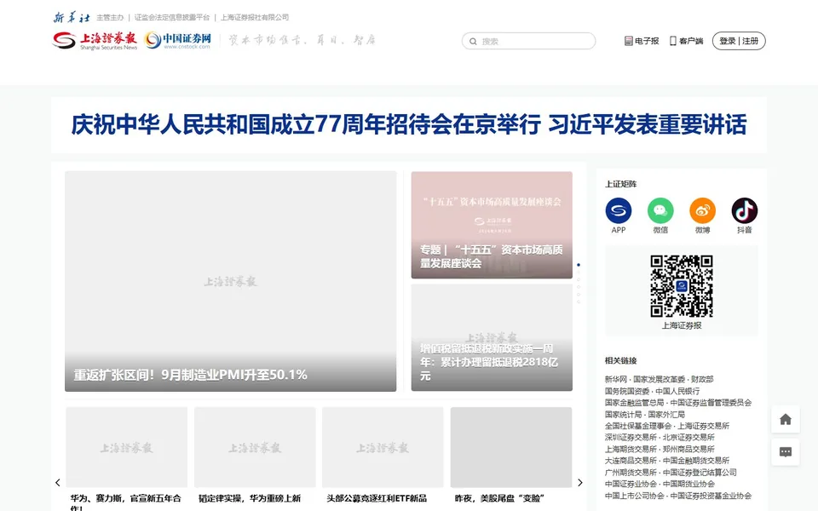
Task: Open the 中国上市公司协会 link
Action: [634, 496]
